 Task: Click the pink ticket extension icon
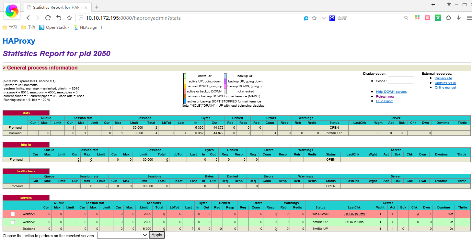[427, 18]
